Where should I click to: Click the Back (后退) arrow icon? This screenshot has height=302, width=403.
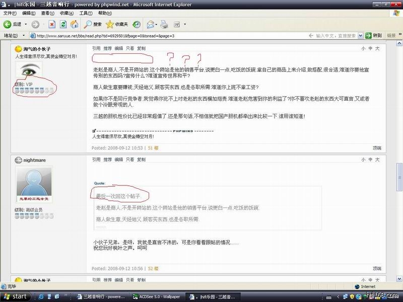click(8, 24)
